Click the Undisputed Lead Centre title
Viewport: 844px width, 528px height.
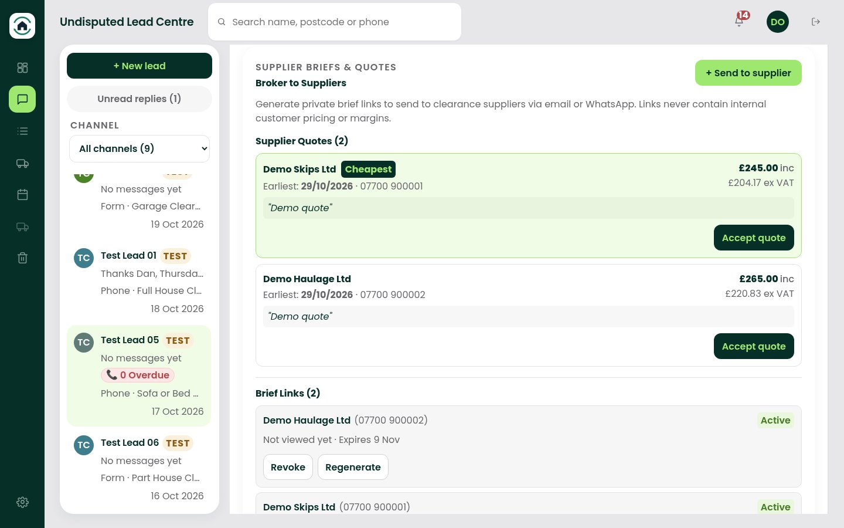pyautogui.click(x=127, y=22)
